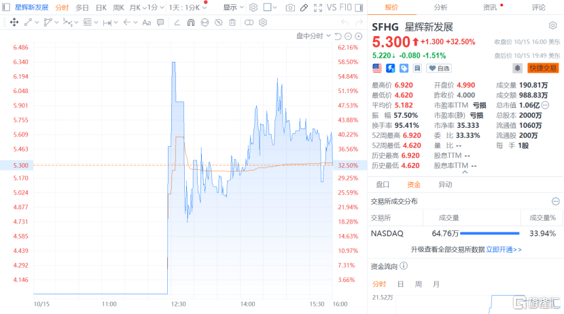
Task: Add to watchlist with 自选 button
Action: [439, 68]
